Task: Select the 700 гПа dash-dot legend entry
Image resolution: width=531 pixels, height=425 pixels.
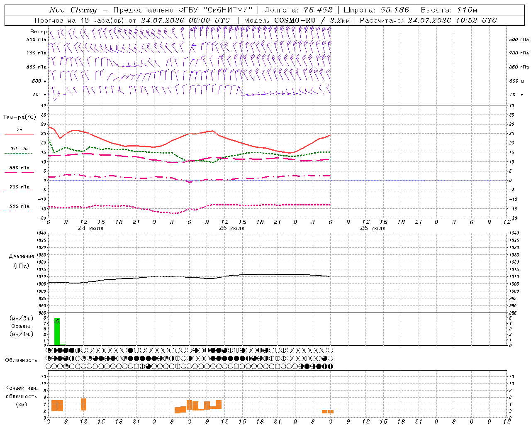Action: [x=19, y=189]
